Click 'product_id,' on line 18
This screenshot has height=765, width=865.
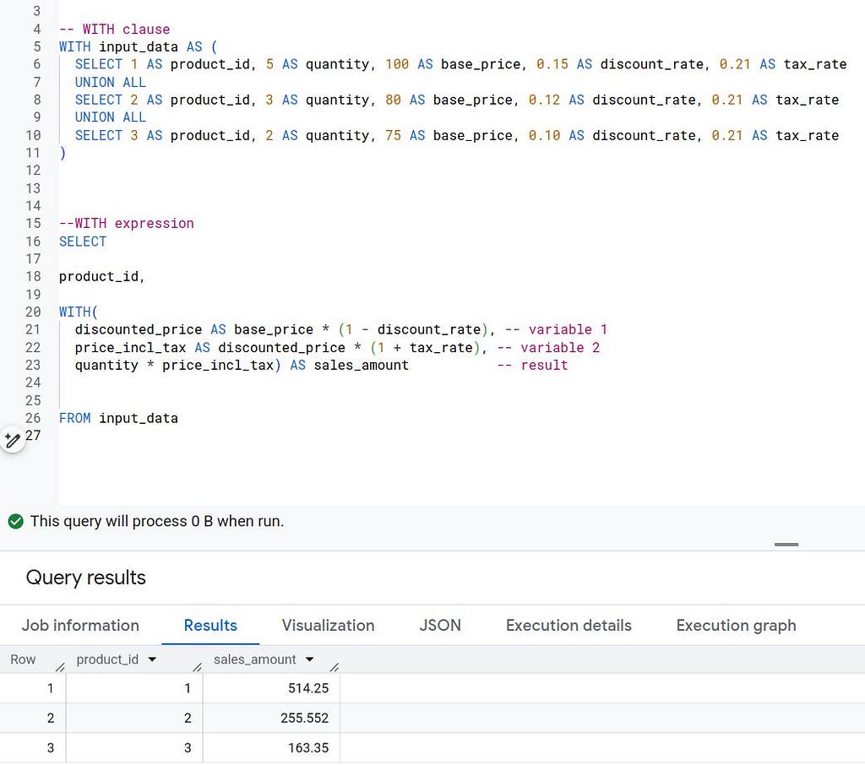click(x=102, y=276)
